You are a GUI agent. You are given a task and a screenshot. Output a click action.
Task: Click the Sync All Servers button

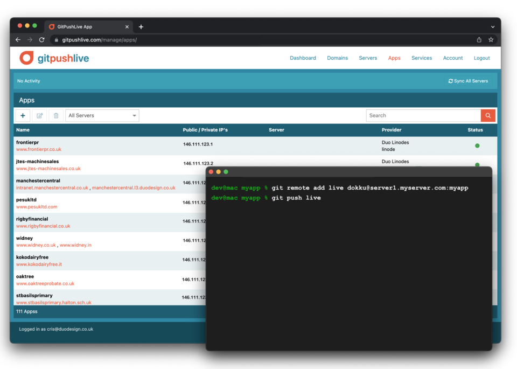[x=468, y=81]
